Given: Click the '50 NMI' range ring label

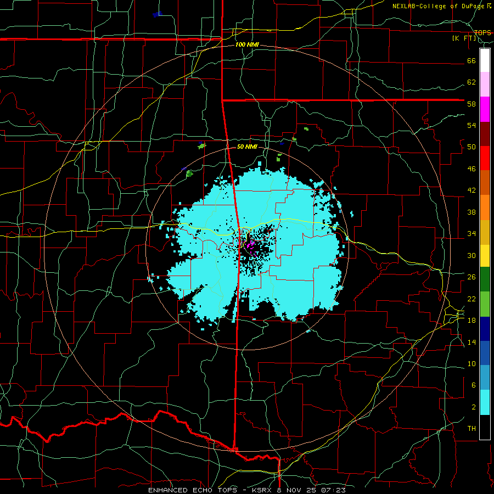Looking at the screenshot, I should (x=247, y=147).
